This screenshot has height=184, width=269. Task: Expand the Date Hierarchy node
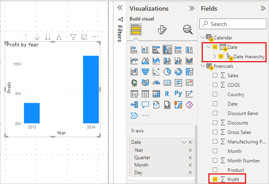tap(214, 56)
